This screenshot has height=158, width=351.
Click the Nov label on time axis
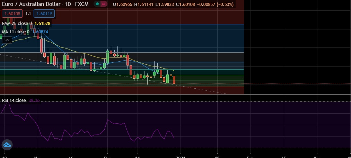[x=38, y=156]
